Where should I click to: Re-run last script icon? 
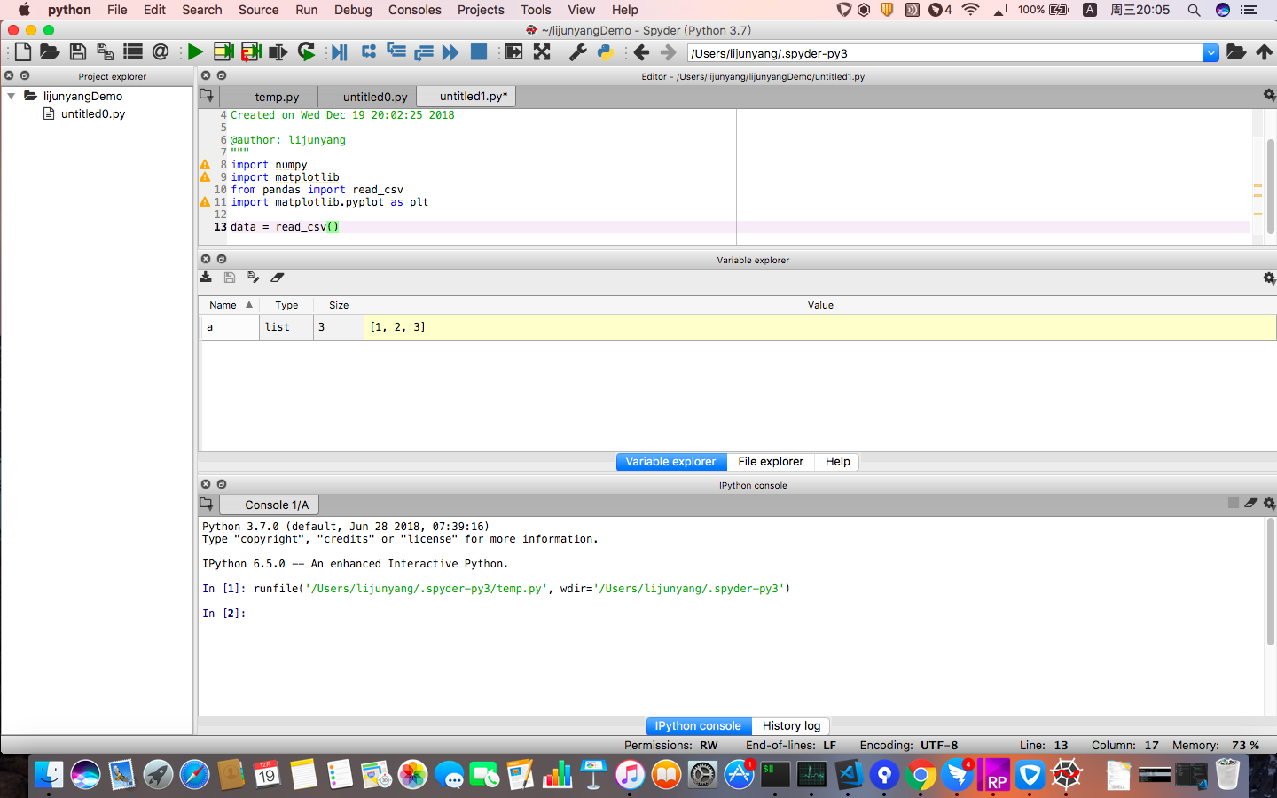[307, 52]
